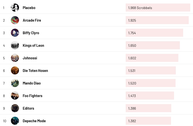Open the Biffy Clyro name link

point(31,33)
